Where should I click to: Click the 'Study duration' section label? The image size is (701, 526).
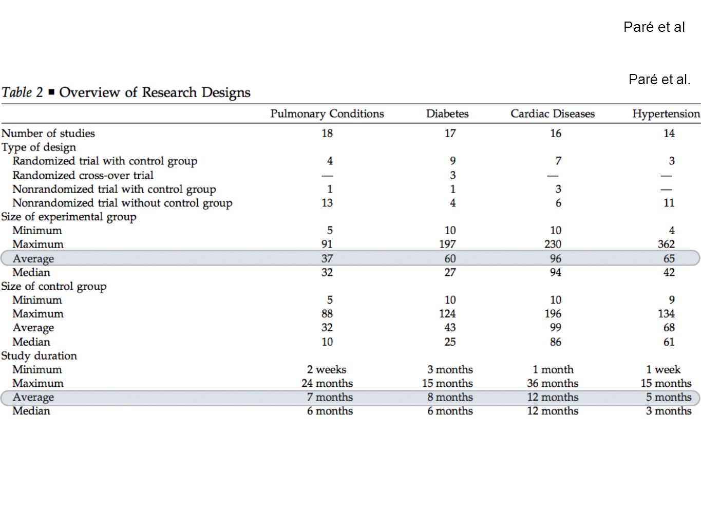(x=39, y=355)
